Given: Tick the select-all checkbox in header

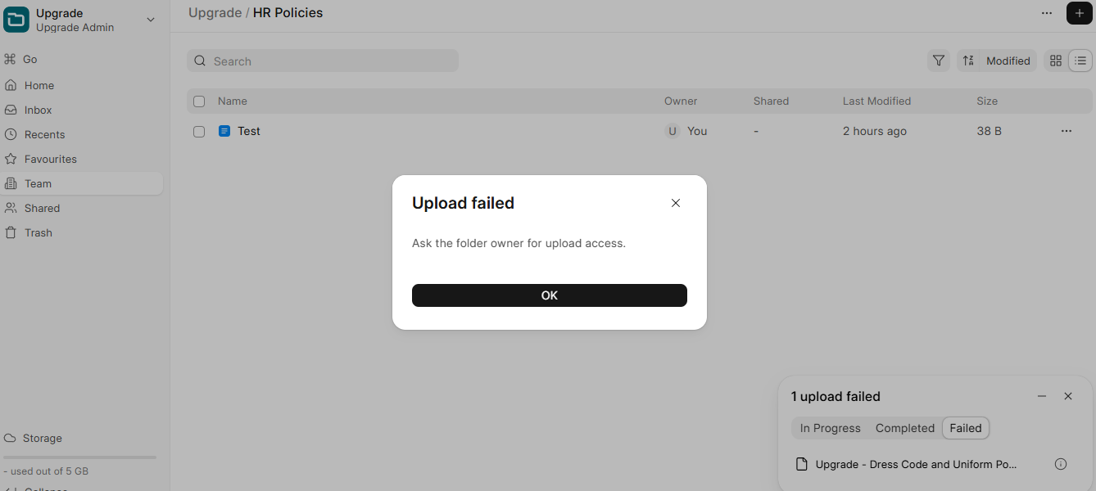Looking at the screenshot, I should click(199, 101).
